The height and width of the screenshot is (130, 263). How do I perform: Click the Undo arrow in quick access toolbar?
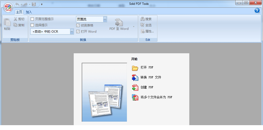tap(17, 5)
